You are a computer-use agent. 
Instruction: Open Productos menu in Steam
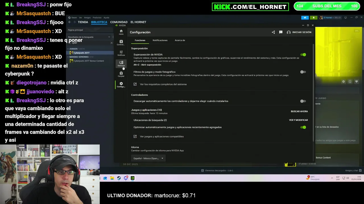(97, 18)
